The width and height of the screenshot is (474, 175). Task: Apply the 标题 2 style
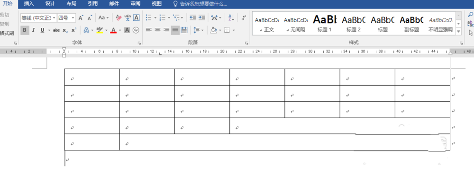(354, 24)
